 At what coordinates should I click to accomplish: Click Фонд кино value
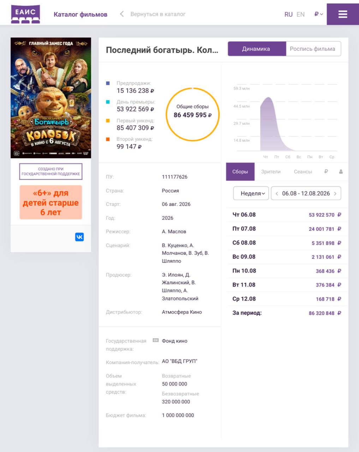pyautogui.click(x=175, y=341)
